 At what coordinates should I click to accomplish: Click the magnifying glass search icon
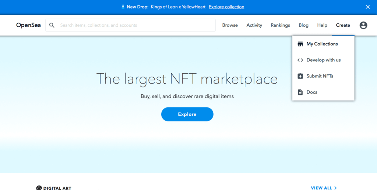[x=52, y=25]
